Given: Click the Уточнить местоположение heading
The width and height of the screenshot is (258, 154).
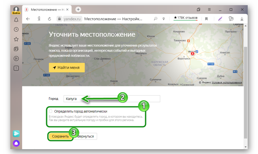Looking at the screenshot, I should [92, 34].
